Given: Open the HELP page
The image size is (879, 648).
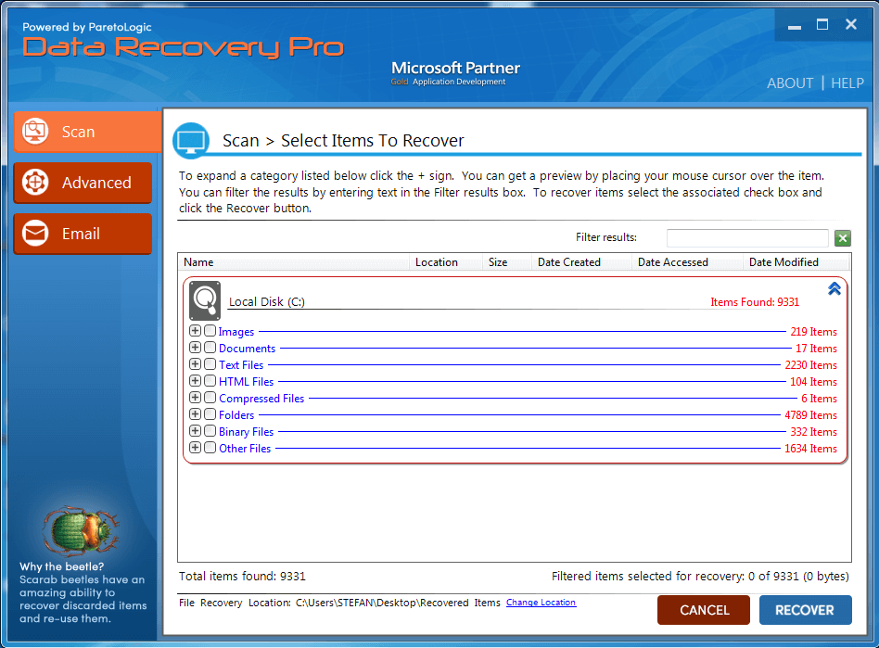Looking at the screenshot, I should pyautogui.click(x=847, y=83).
